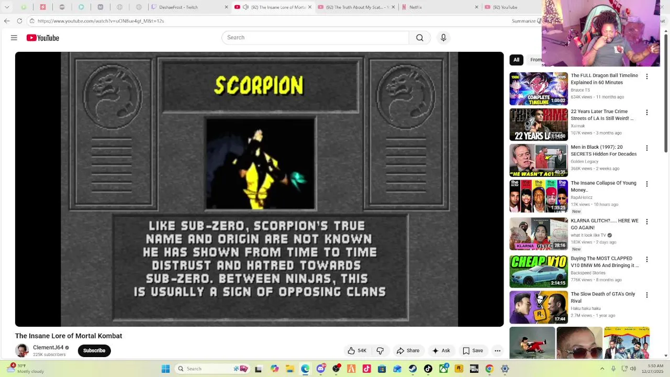Go back in browser history
The height and width of the screenshot is (377, 670).
coord(7,21)
